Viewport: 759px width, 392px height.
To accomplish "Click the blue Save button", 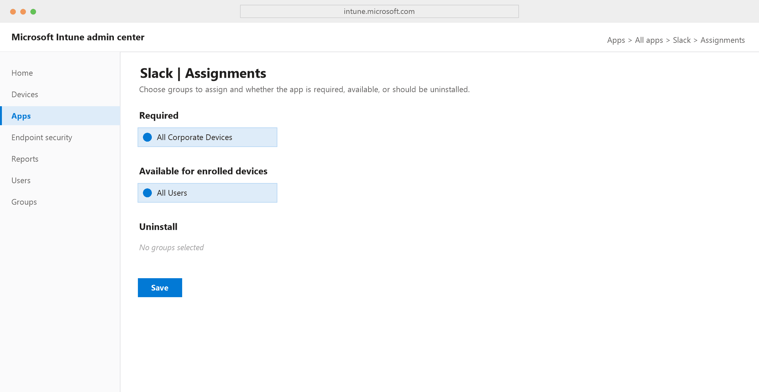I will [x=160, y=288].
